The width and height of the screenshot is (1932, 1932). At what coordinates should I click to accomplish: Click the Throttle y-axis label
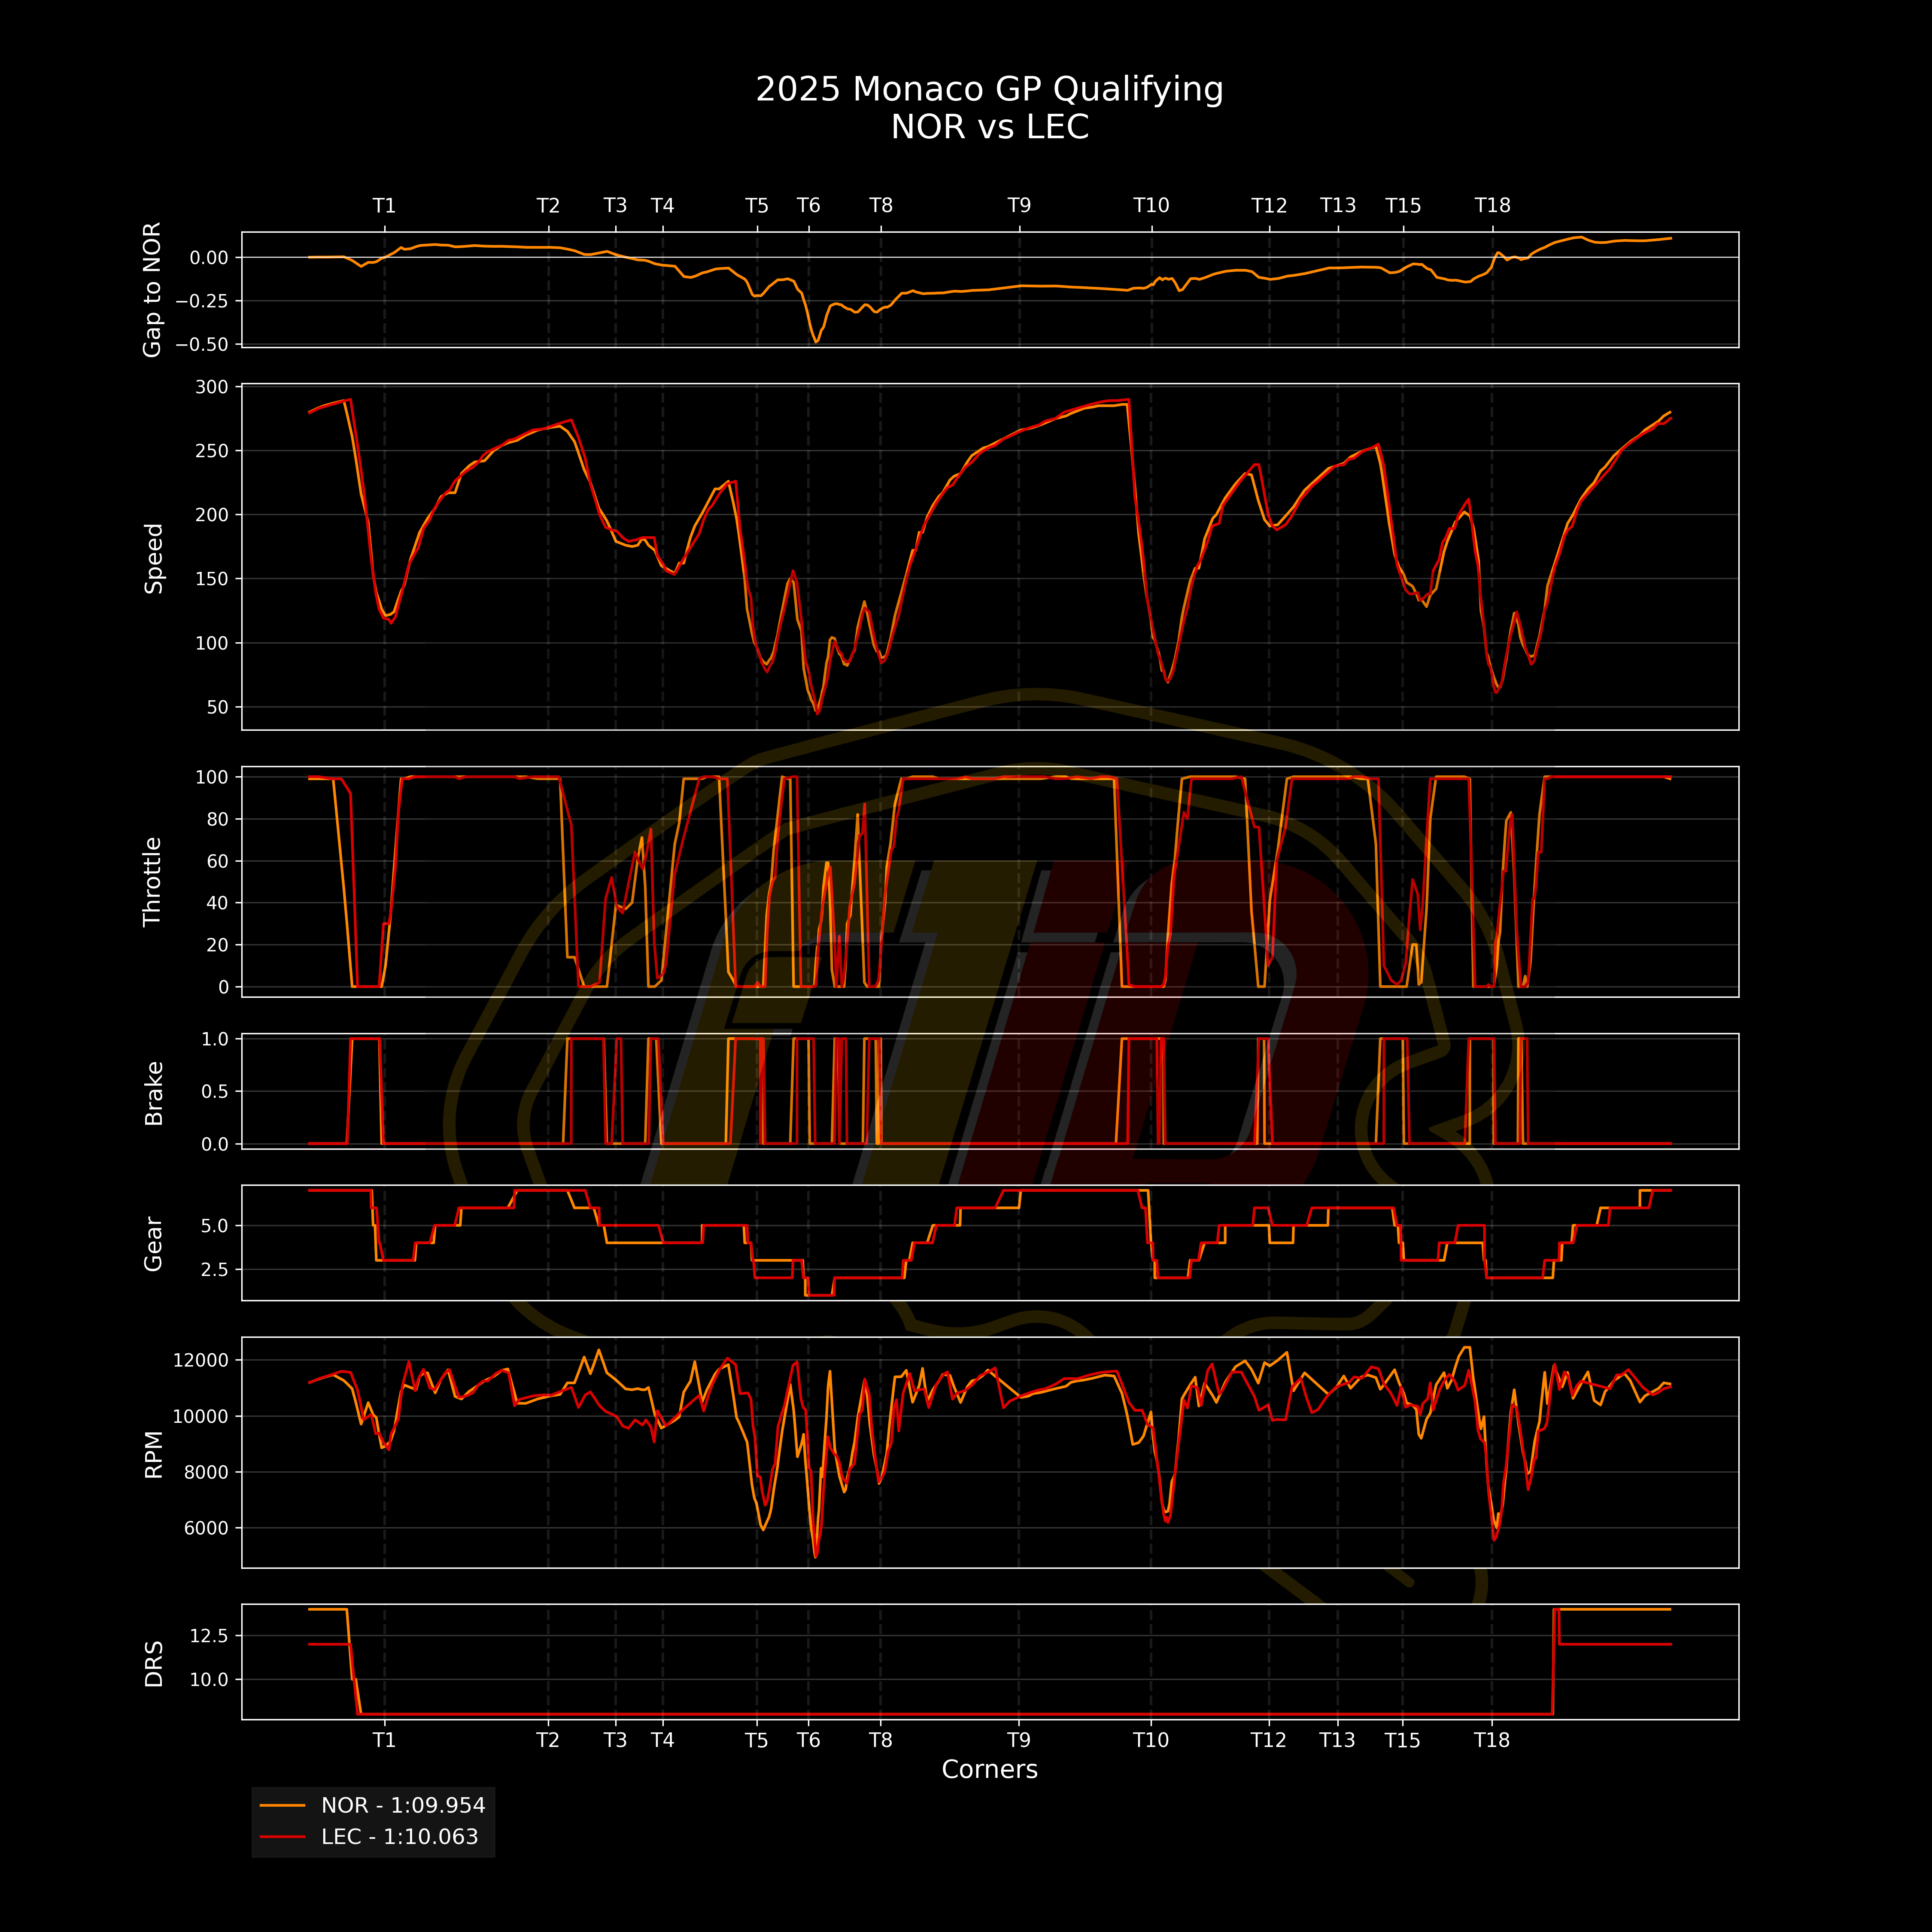152,882
